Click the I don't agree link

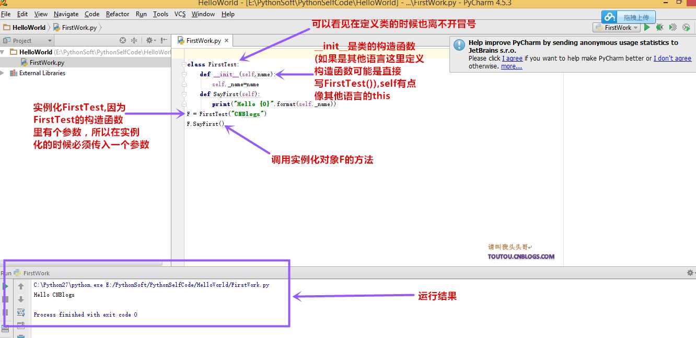pyautogui.click(x=672, y=59)
